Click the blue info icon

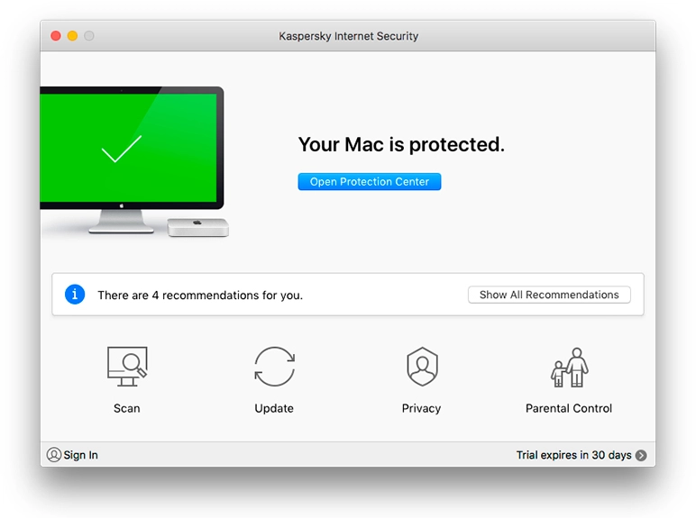[x=75, y=295]
